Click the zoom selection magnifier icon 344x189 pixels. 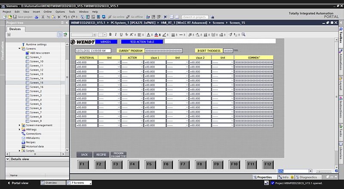point(243,35)
